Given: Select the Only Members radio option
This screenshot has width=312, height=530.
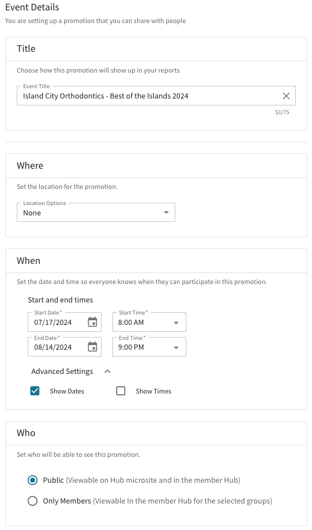Looking at the screenshot, I should [32, 501].
